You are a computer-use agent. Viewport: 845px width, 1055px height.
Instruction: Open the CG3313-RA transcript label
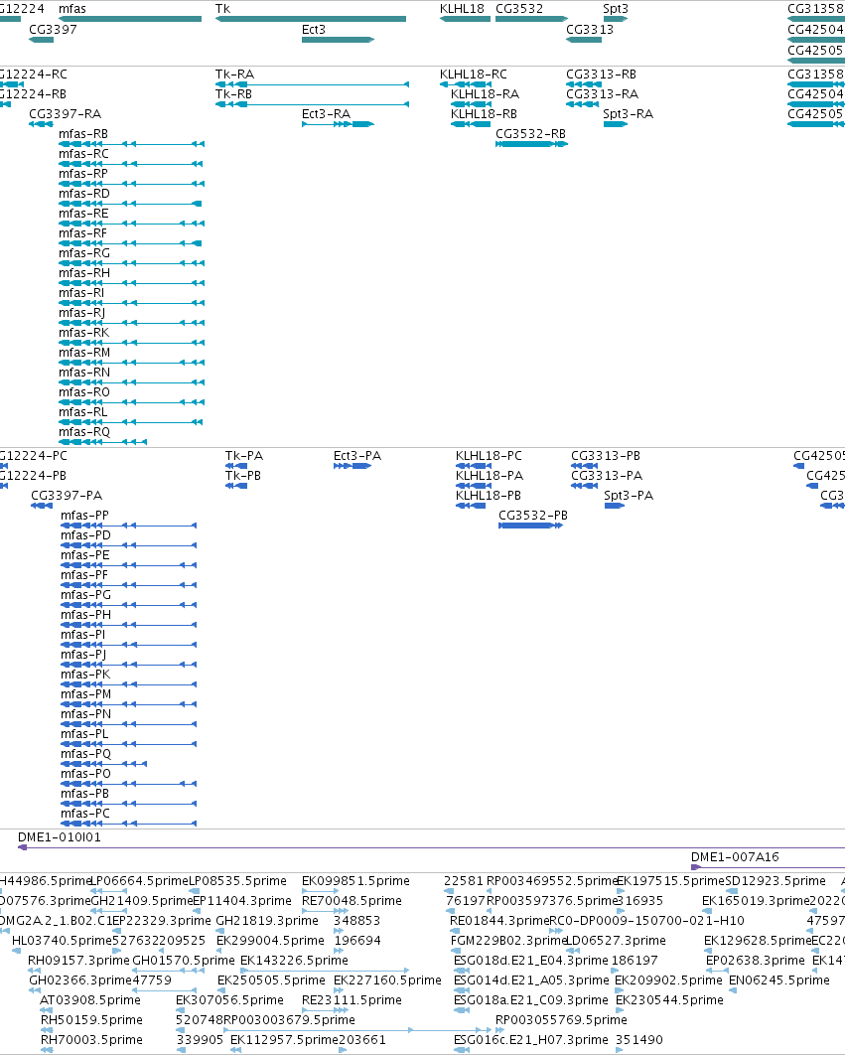coord(602,94)
